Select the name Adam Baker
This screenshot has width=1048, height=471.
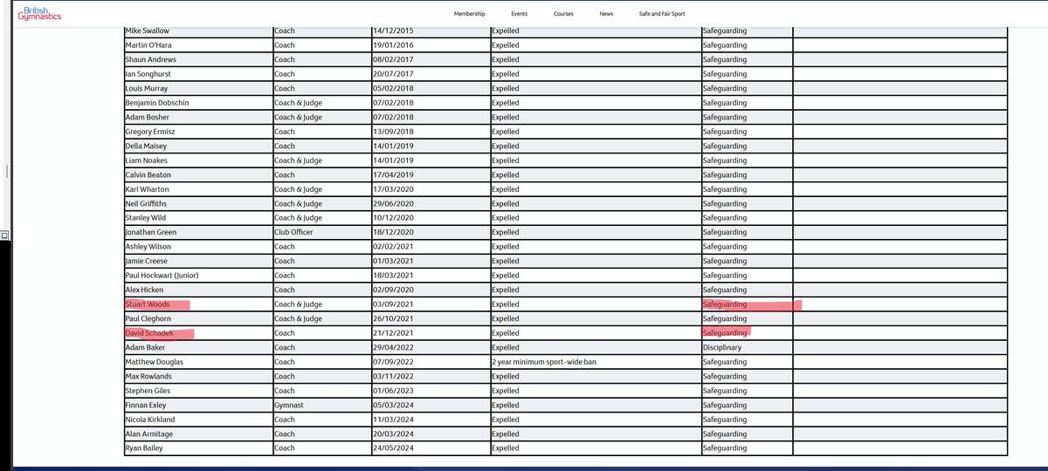pyautogui.click(x=146, y=347)
